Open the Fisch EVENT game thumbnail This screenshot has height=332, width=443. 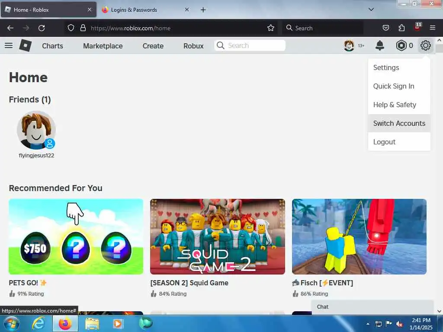[x=359, y=236]
